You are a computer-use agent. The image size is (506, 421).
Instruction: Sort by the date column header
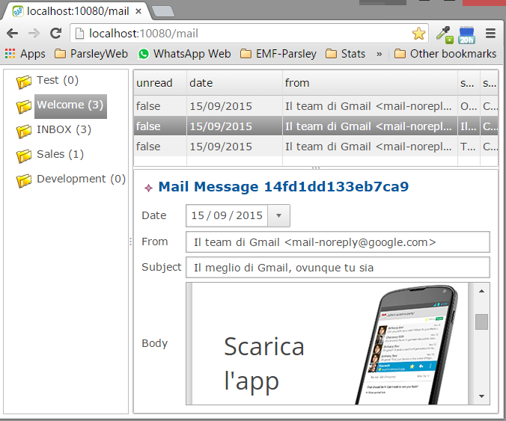point(234,83)
